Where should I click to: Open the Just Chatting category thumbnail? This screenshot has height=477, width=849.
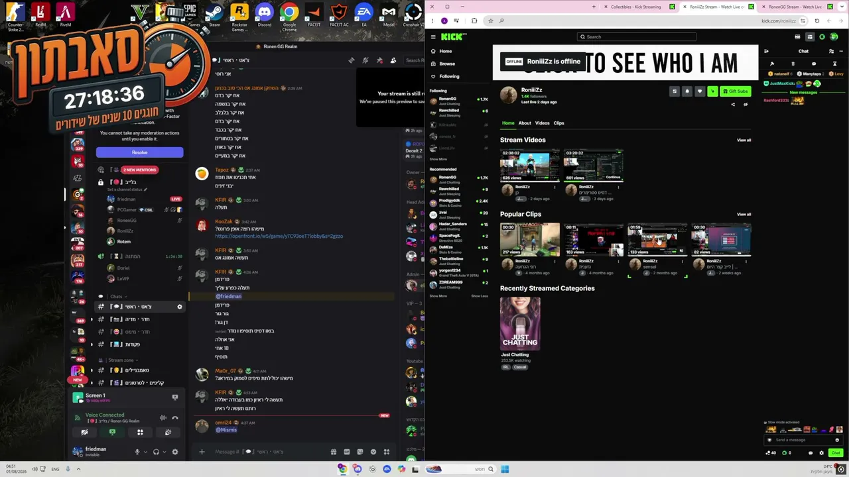(520, 323)
